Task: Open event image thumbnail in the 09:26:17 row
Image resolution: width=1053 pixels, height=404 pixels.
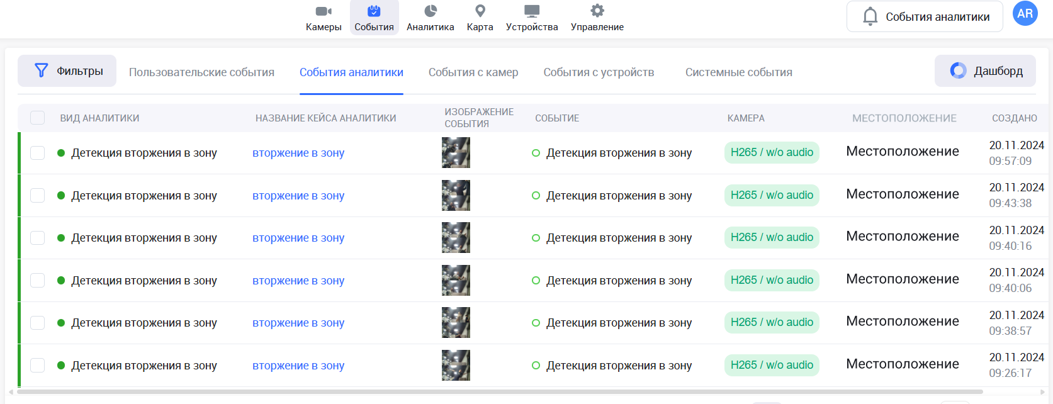Action: [x=456, y=365]
